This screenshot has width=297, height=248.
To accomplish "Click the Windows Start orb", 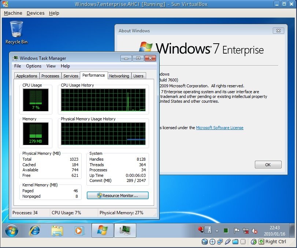I will tap(12, 230).
